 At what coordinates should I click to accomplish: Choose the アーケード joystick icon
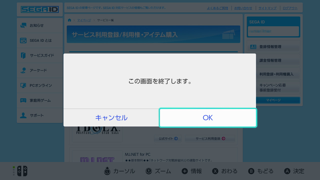23,70
